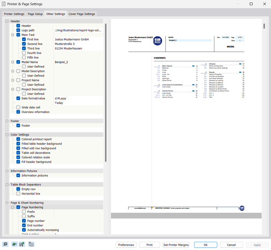Collapse the Model Description node
271x250 pixels.
click(12, 71)
